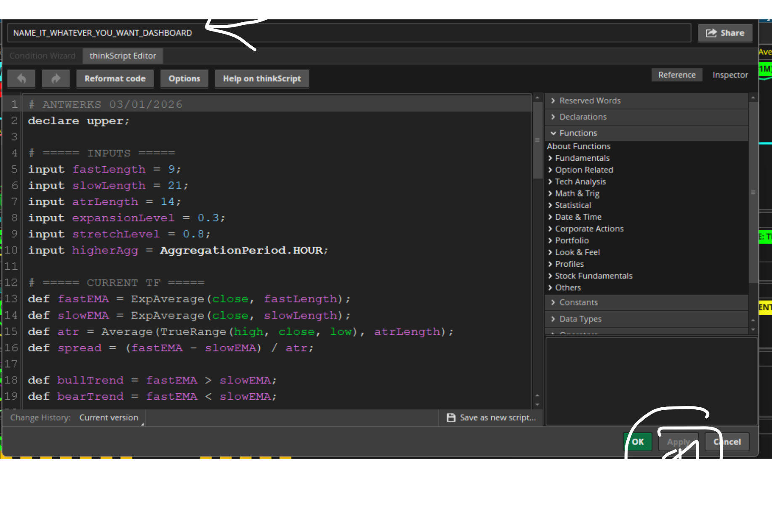Switch to the Condition Wizard tab
Screen dimensions: 772x512
pyautogui.click(x=43, y=56)
